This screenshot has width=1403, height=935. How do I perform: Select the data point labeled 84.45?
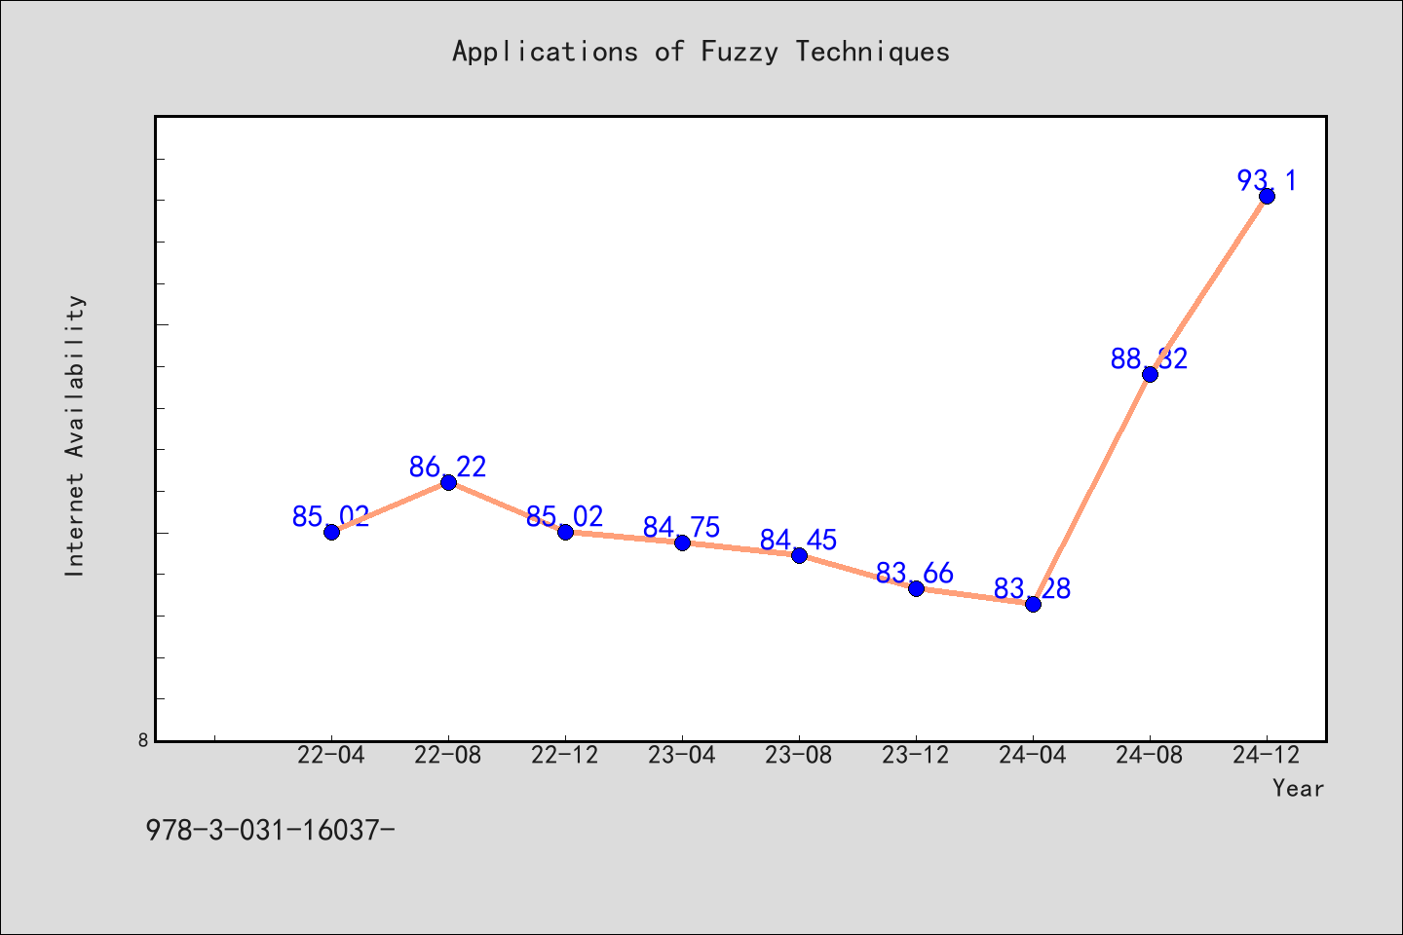coord(799,555)
